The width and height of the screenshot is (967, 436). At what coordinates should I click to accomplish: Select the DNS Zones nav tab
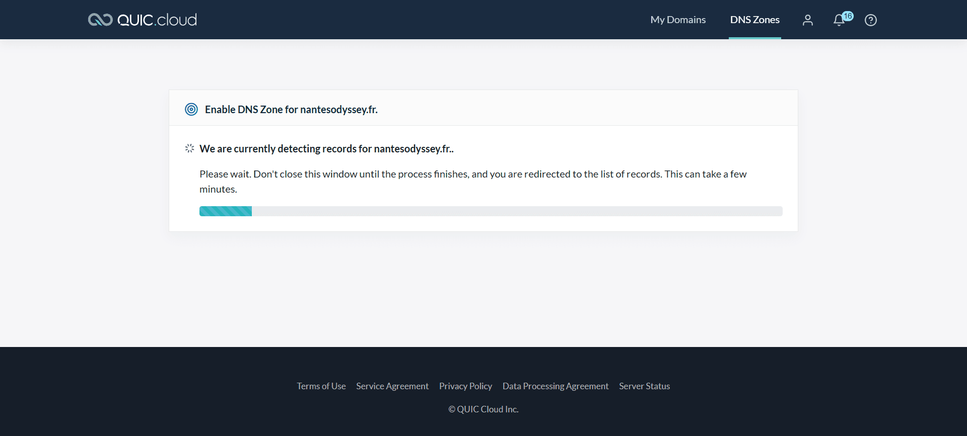tap(754, 20)
